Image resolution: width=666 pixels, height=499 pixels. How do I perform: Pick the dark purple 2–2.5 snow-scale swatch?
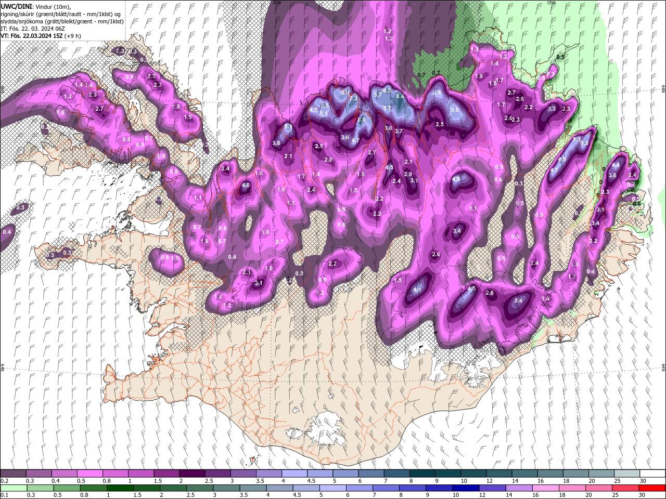point(191,474)
